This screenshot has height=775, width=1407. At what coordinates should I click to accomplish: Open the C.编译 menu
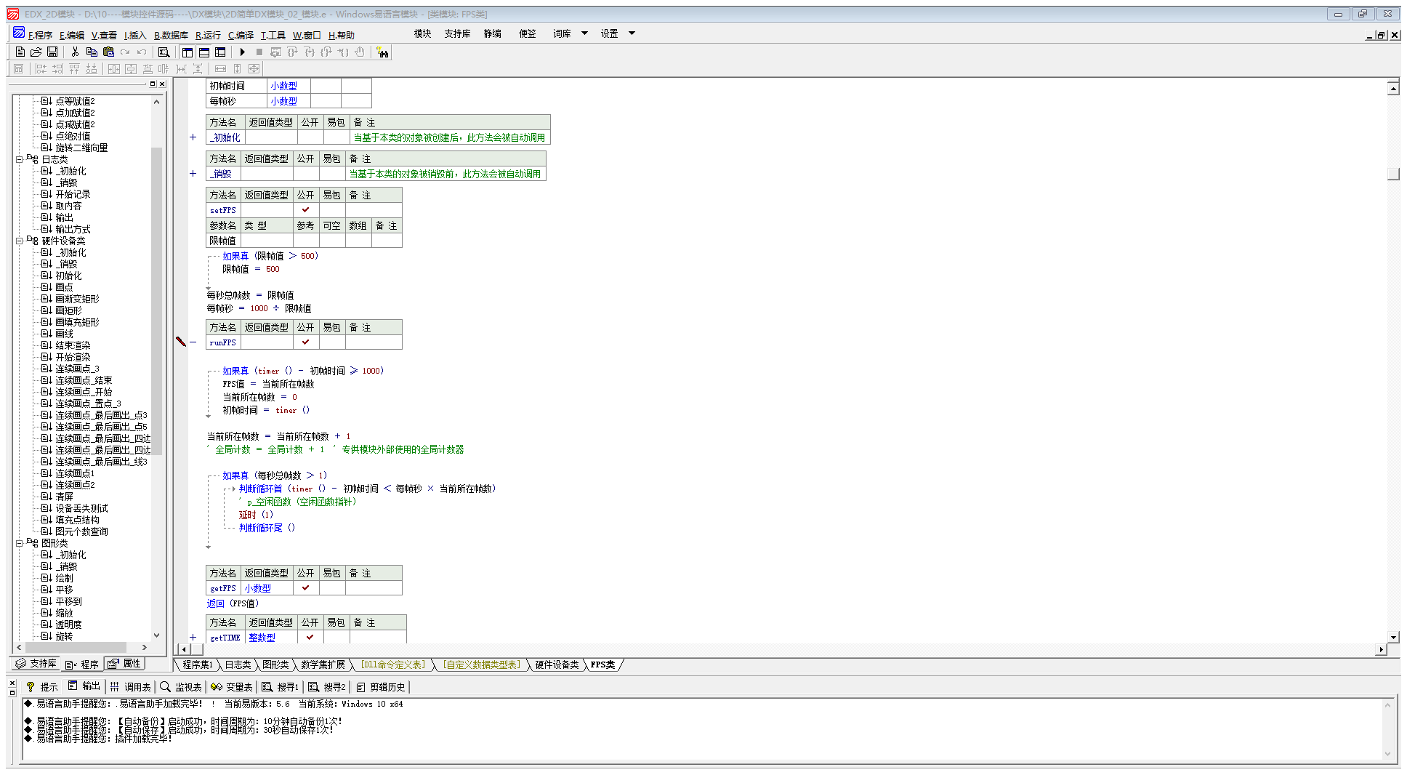click(x=241, y=35)
